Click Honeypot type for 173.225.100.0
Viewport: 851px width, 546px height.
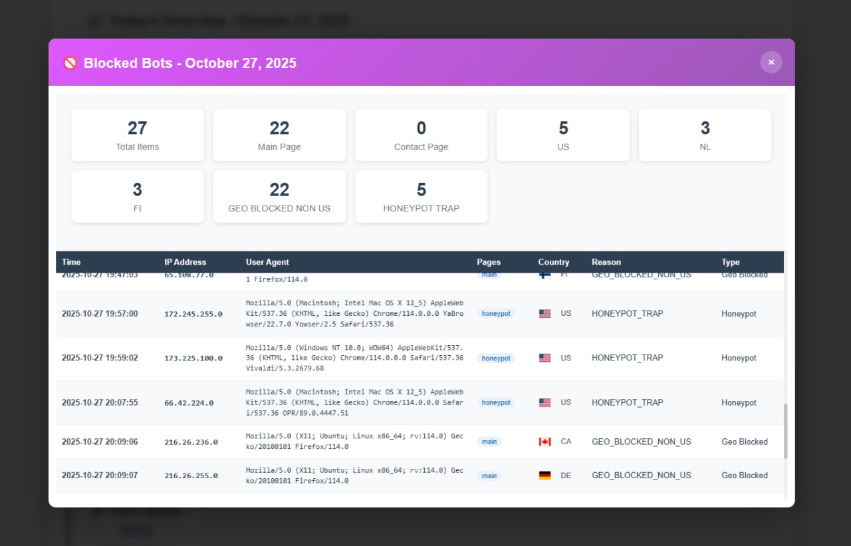(x=739, y=358)
